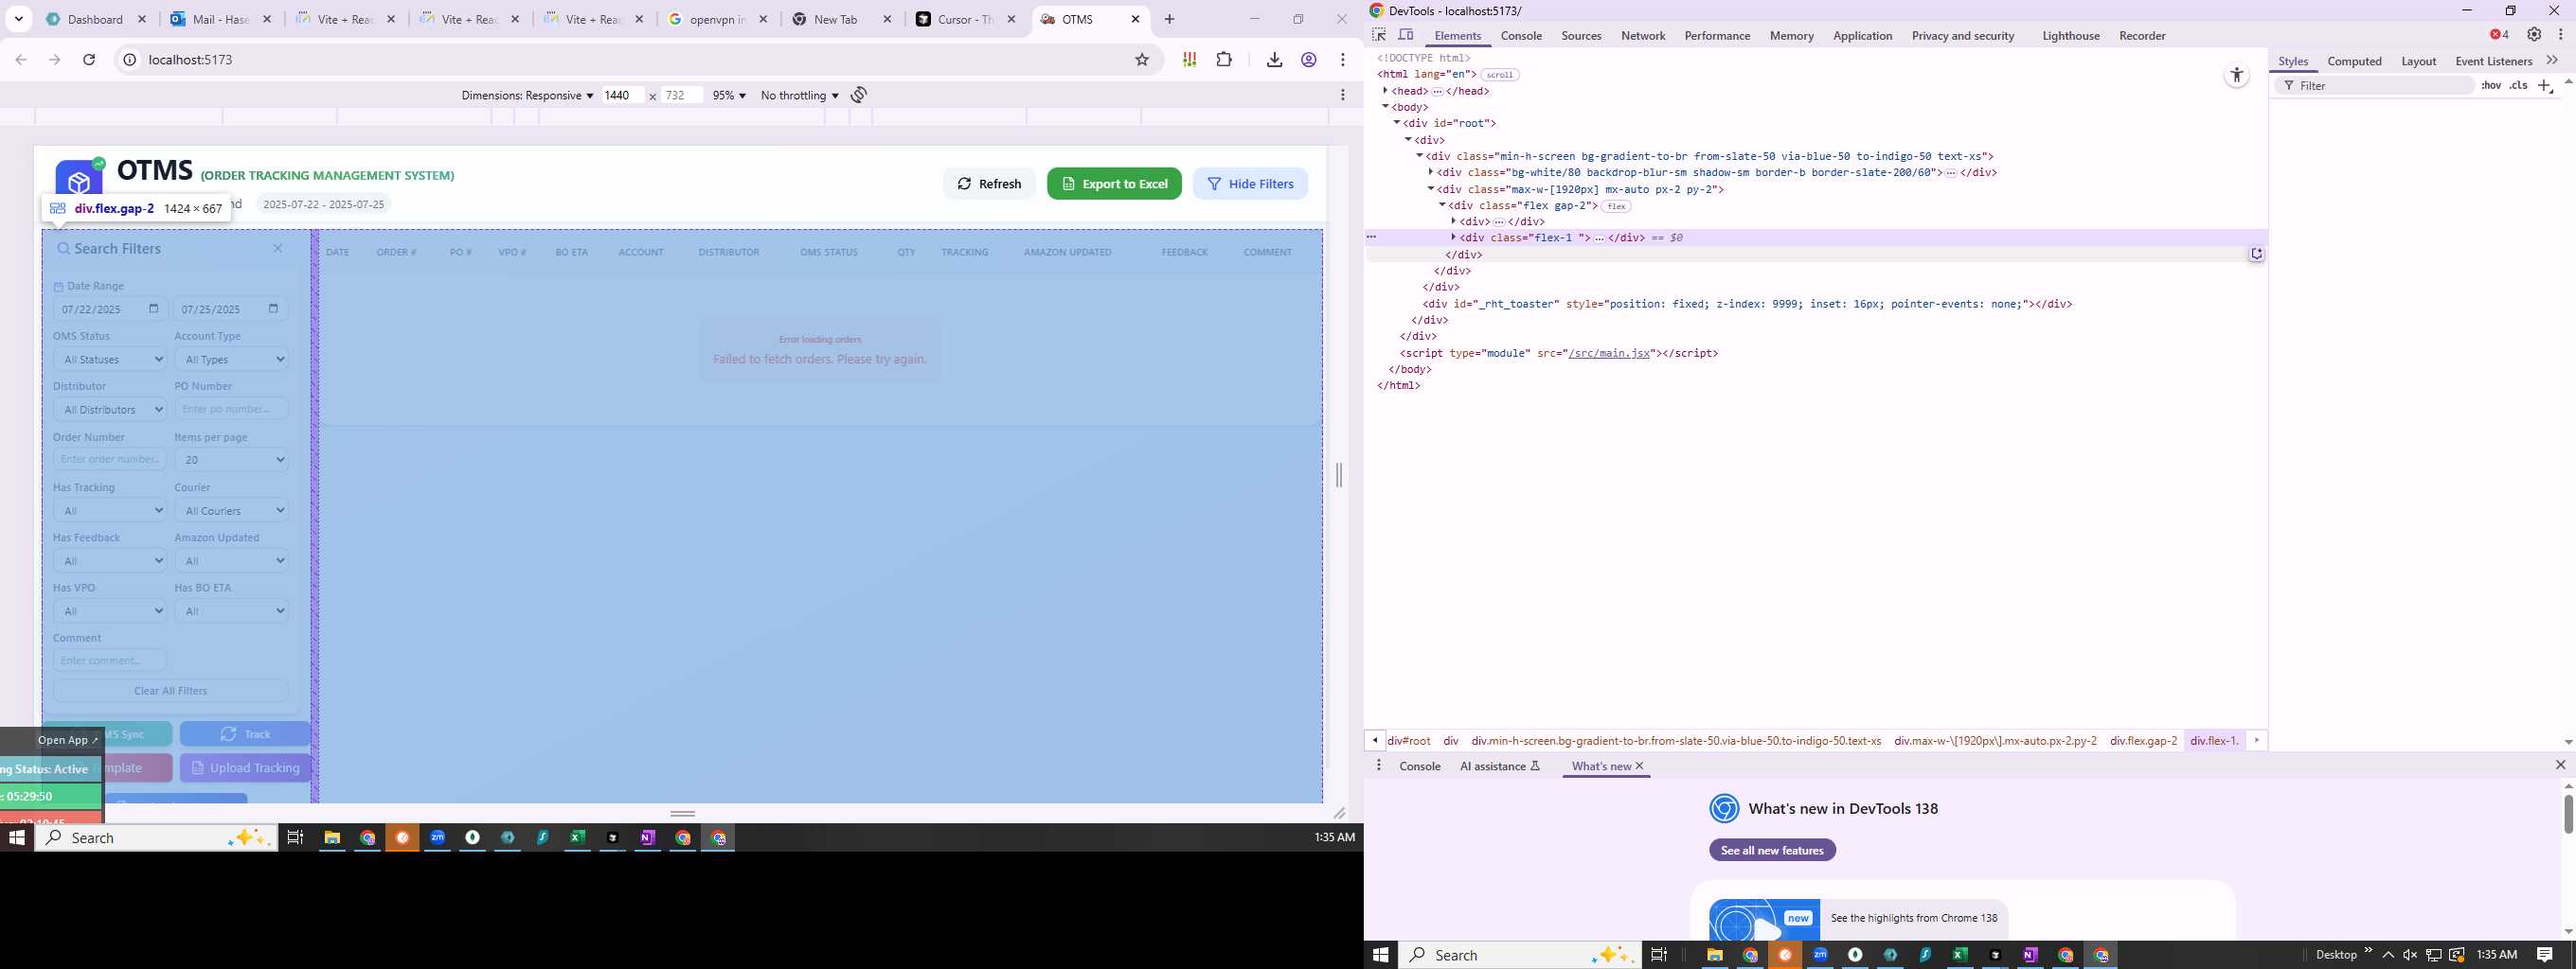Viewport: 2576px width, 969px height.
Task: Open Chrome tab search chevron
Action: click(x=19, y=19)
